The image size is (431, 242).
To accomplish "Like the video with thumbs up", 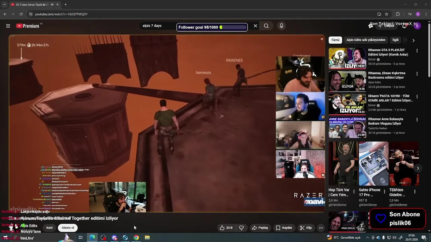I will pos(226,228).
